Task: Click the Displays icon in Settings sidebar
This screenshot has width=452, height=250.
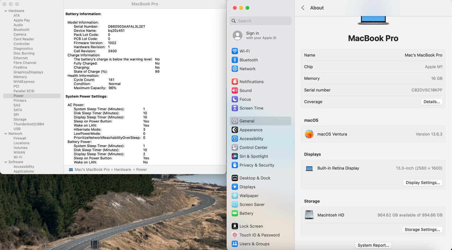Action: coord(235,187)
